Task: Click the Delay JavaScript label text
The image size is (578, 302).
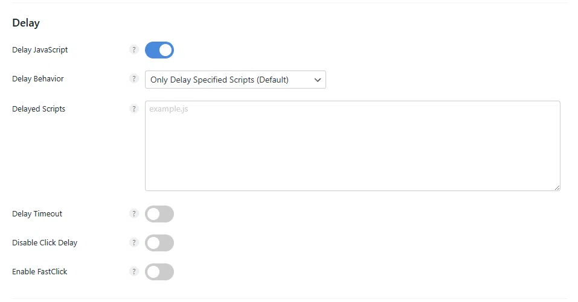Action: (40, 50)
